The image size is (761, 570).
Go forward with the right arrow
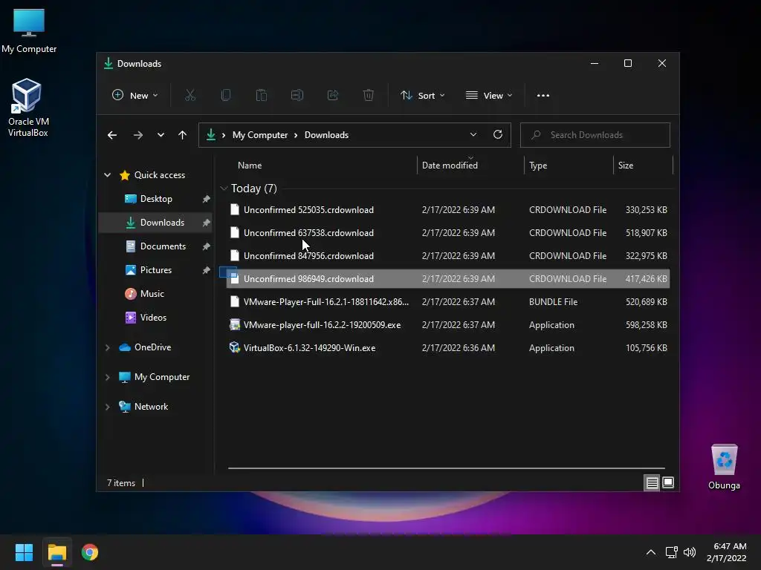tap(138, 135)
